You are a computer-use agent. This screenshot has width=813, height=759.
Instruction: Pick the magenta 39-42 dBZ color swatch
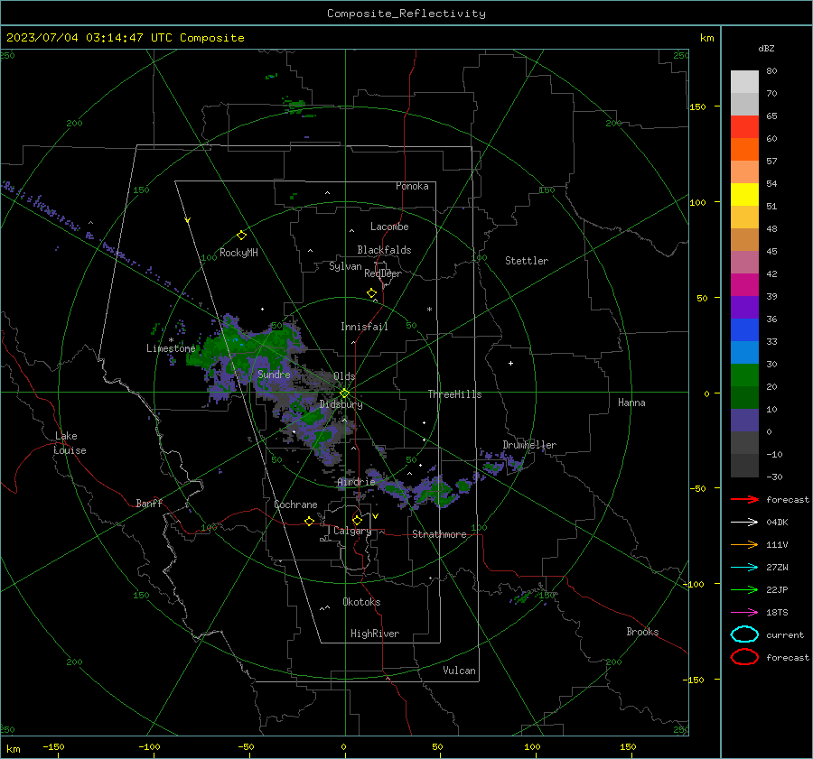pos(744,284)
